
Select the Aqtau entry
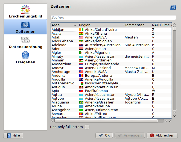(x=57, y=95)
